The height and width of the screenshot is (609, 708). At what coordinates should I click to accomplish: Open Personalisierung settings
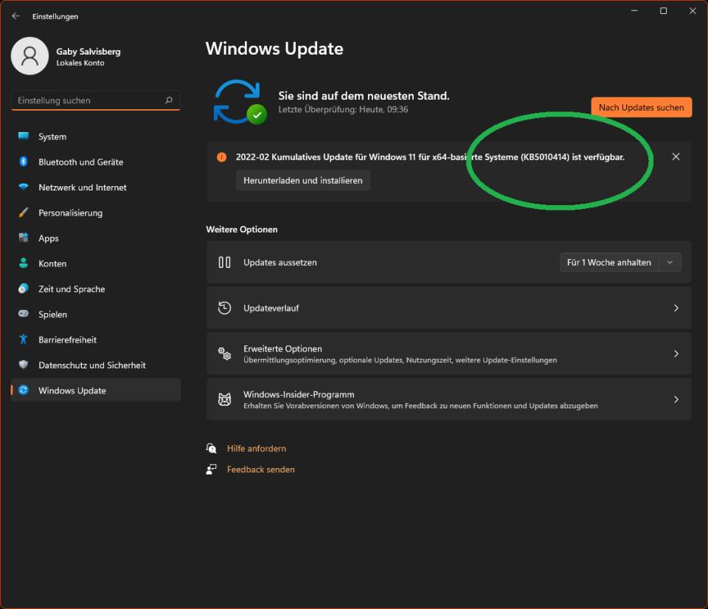click(x=96, y=213)
